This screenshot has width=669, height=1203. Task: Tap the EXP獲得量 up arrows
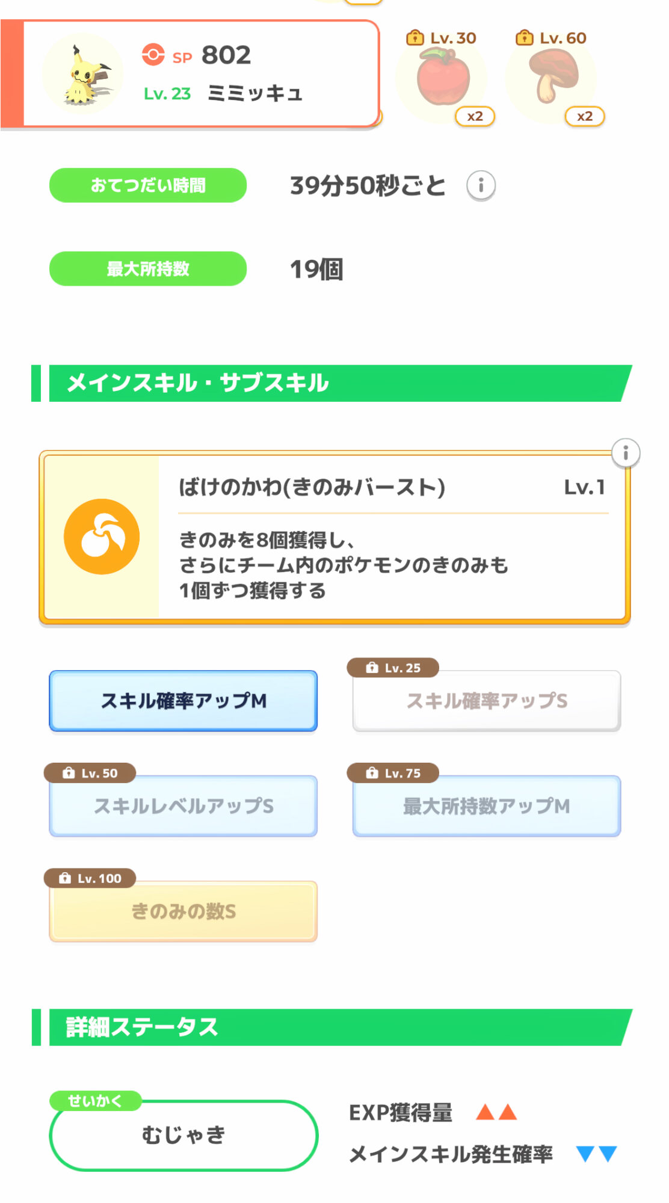tap(496, 1112)
